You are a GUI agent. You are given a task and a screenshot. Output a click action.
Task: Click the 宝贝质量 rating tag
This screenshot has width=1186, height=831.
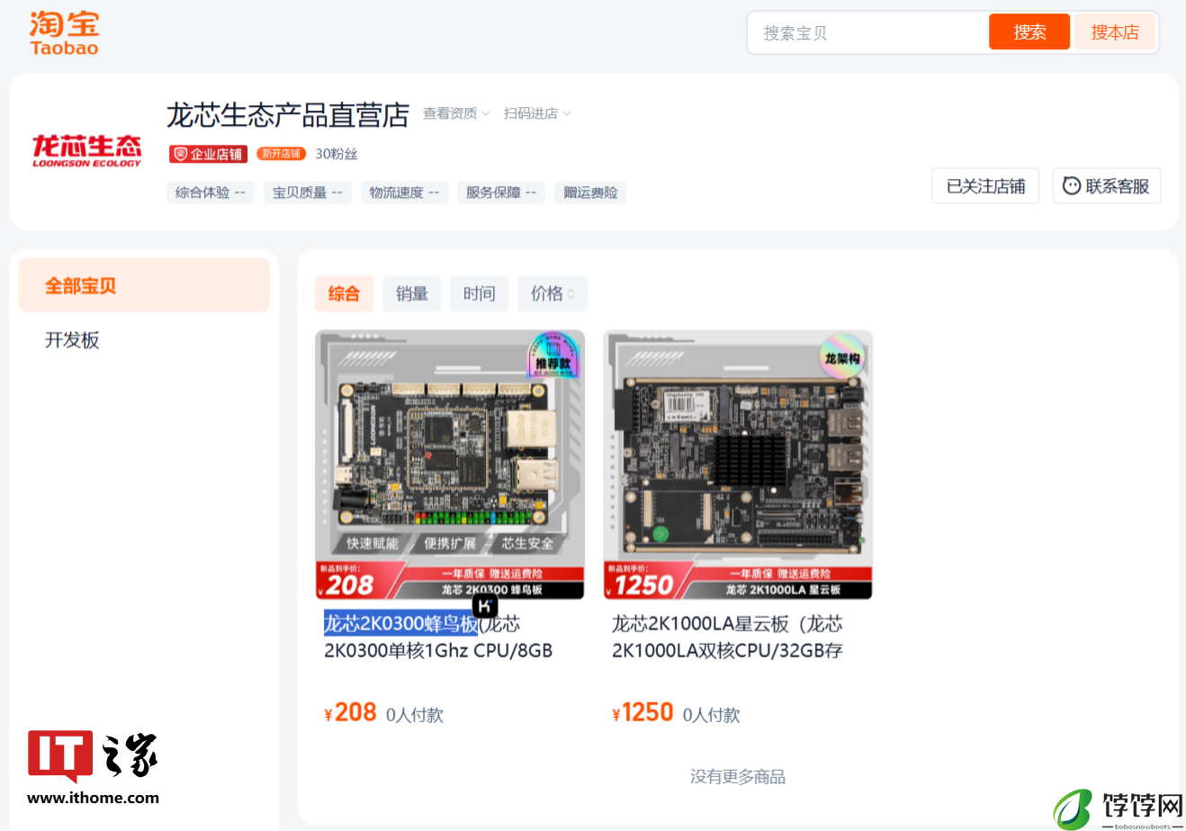pos(308,192)
